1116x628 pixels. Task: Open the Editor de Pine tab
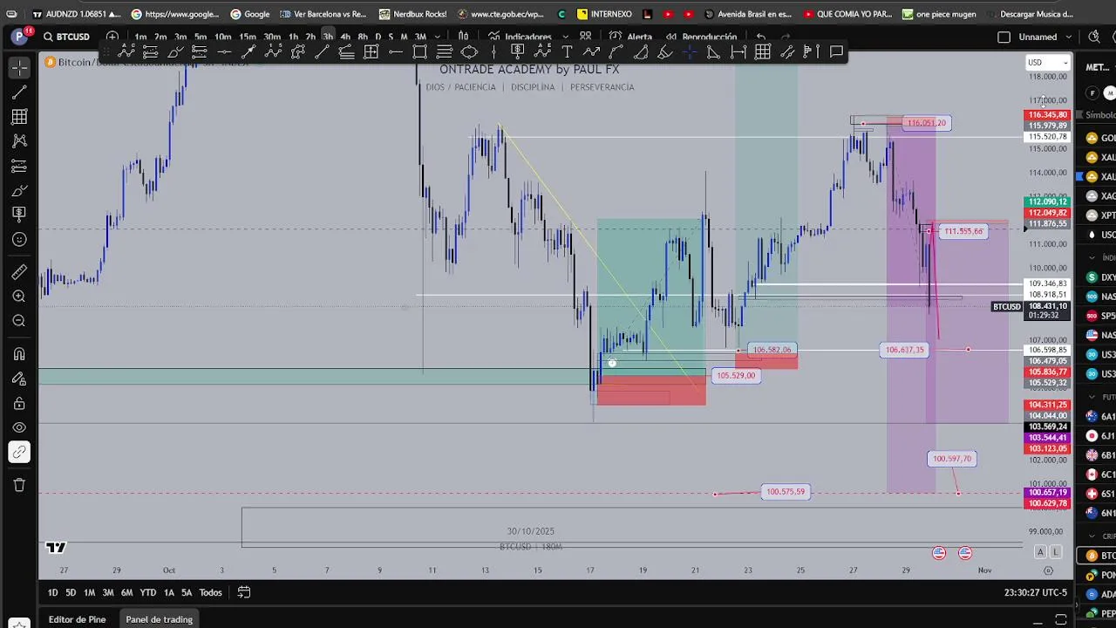(x=77, y=619)
